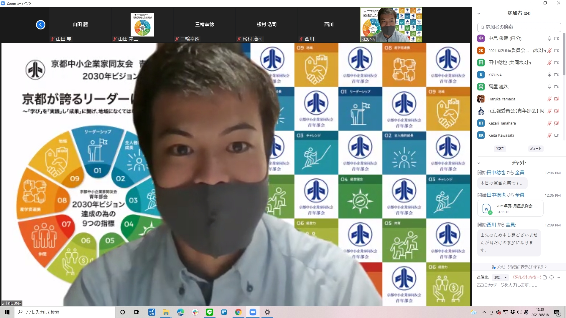Image resolution: width=566 pixels, height=318 pixels.
Task: Click 全員 recipient link in 12:09 message
Action: [x=510, y=225]
